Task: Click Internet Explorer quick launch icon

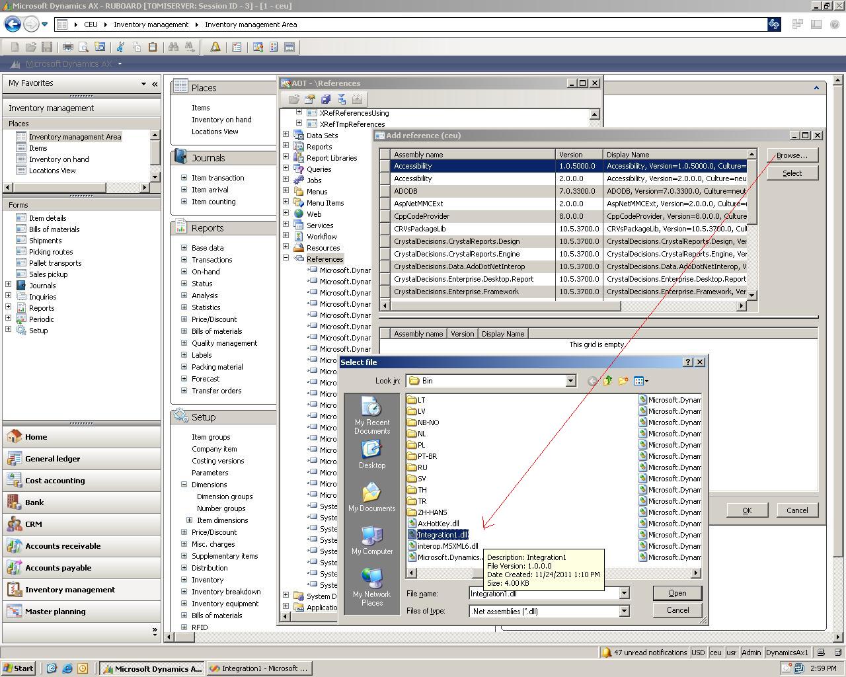Action: click(67, 668)
